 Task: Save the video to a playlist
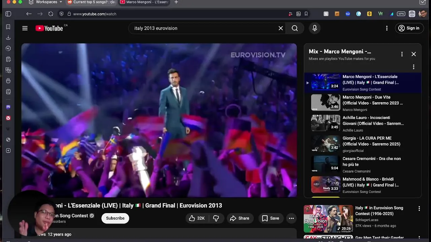point(271,218)
